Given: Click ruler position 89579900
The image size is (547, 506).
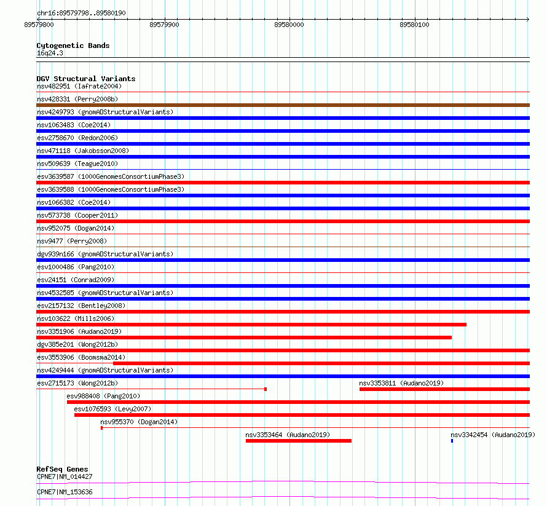Looking at the screenshot, I should (164, 25).
